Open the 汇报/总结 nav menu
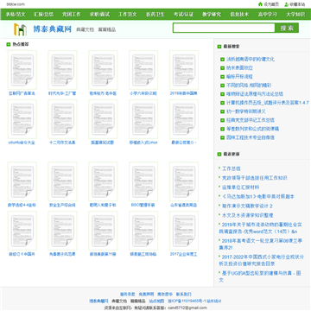The height and width of the screenshot is (311, 311). click(43, 15)
